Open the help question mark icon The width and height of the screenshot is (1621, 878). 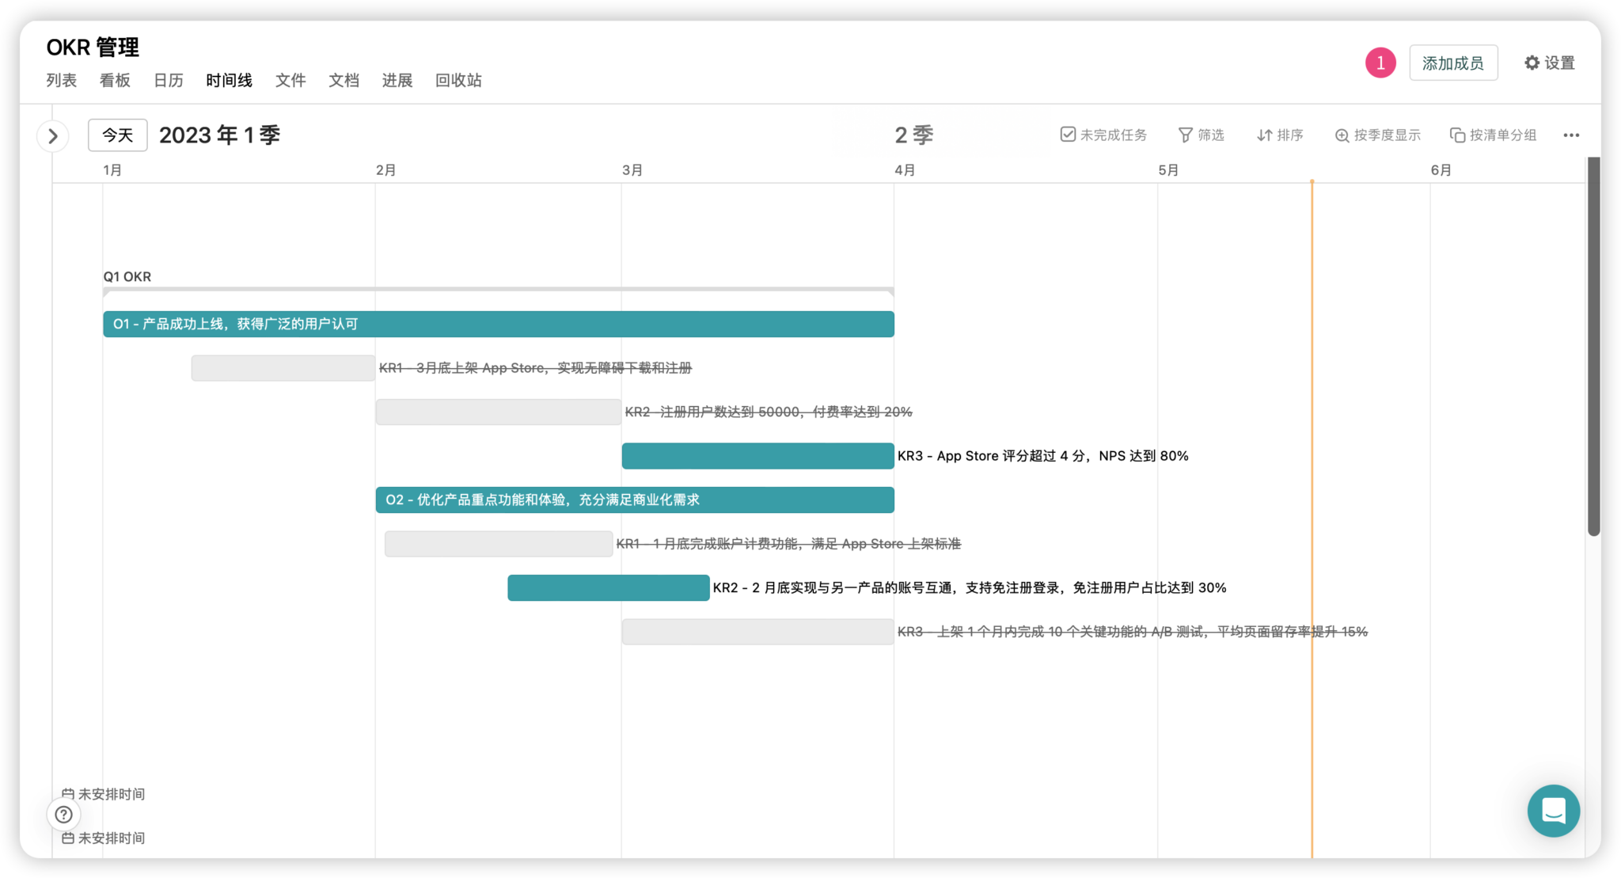(x=63, y=814)
